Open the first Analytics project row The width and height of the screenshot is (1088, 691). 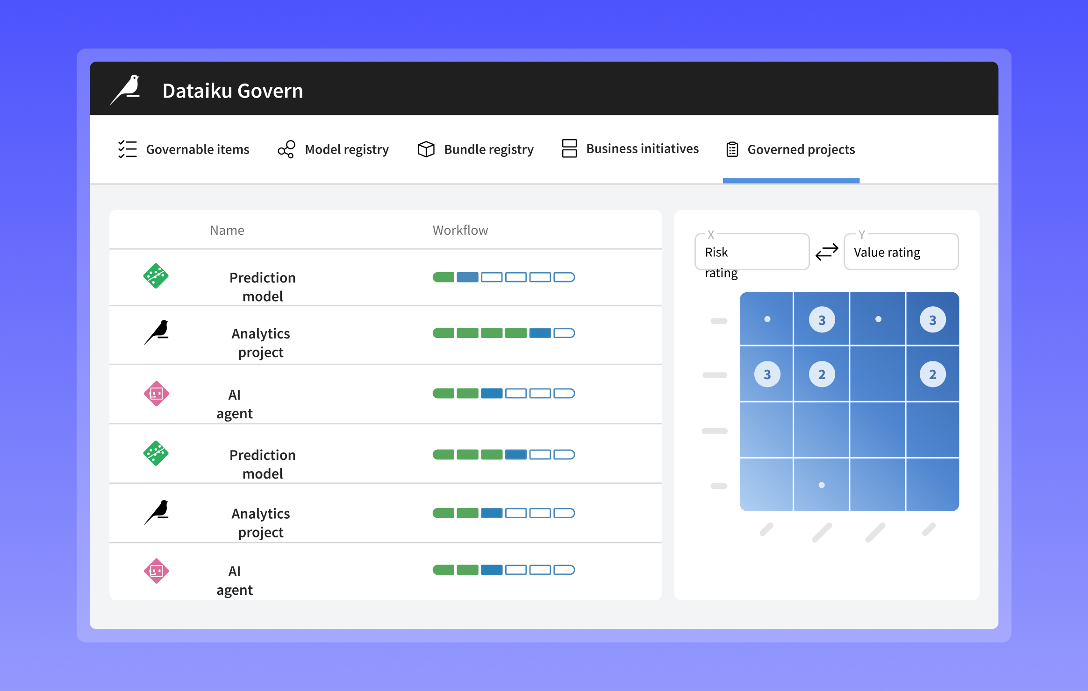tap(261, 342)
